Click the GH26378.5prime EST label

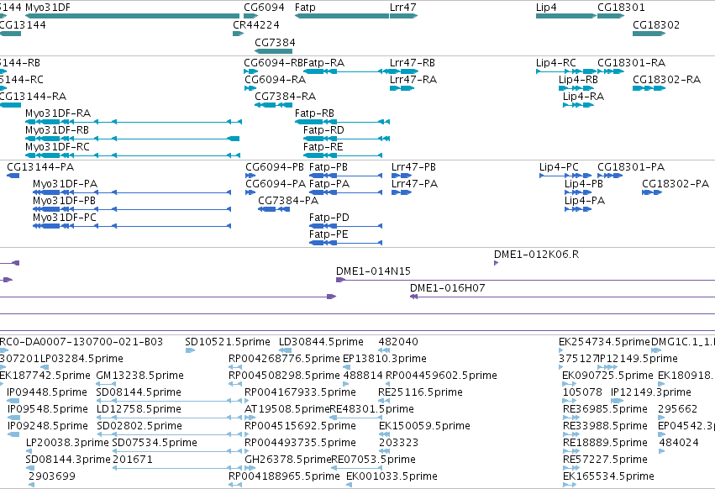click(288, 460)
